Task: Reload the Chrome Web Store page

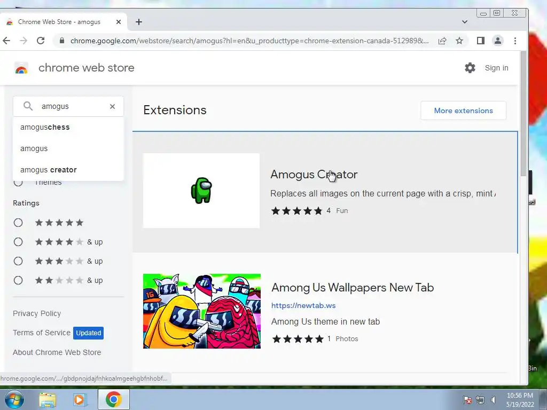Action: coord(41,41)
